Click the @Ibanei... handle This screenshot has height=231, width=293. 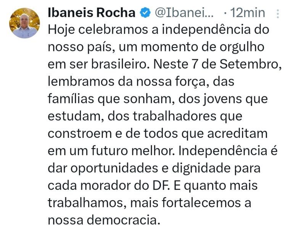pos(184,13)
